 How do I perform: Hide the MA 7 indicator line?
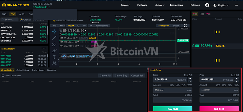80,38
